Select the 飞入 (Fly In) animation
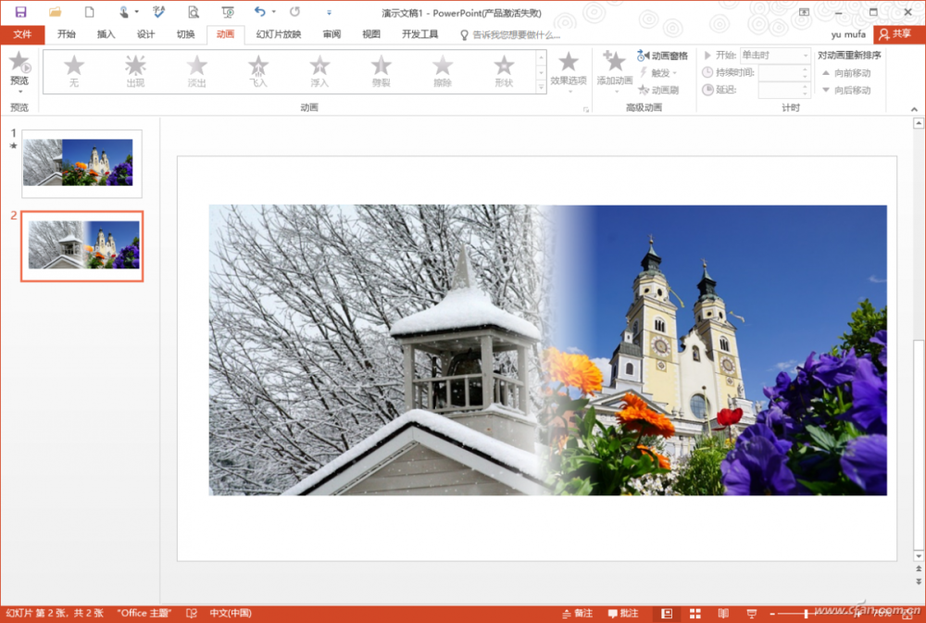Image resolution: width=926 pixels, height=623 pixels. point(258,71)
